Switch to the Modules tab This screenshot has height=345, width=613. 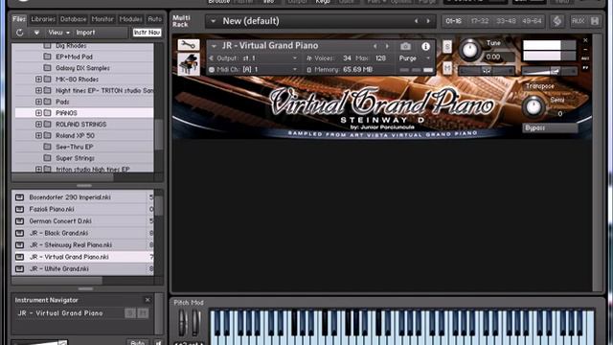tap(130, 19)
